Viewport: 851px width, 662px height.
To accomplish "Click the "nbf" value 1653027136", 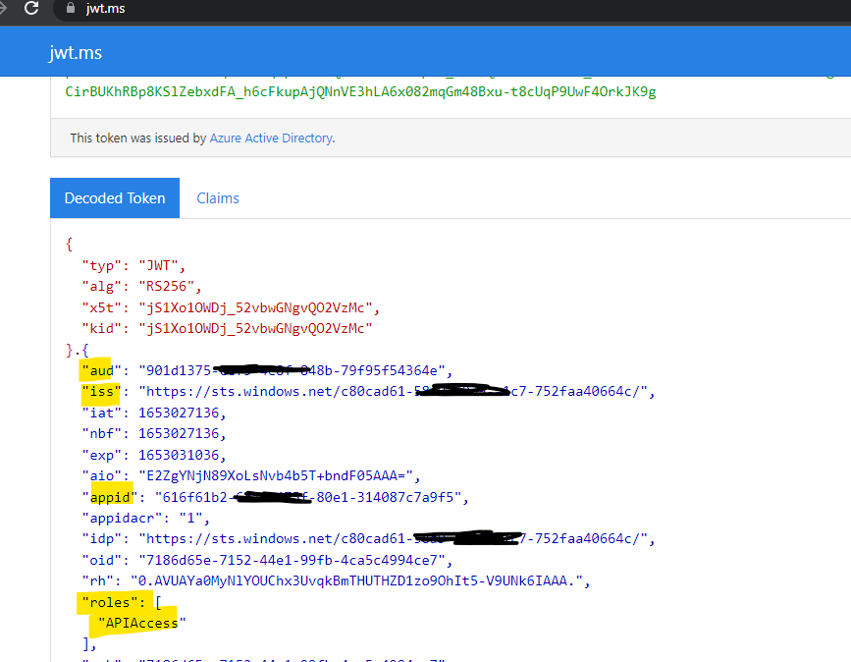I will [179, 433].
